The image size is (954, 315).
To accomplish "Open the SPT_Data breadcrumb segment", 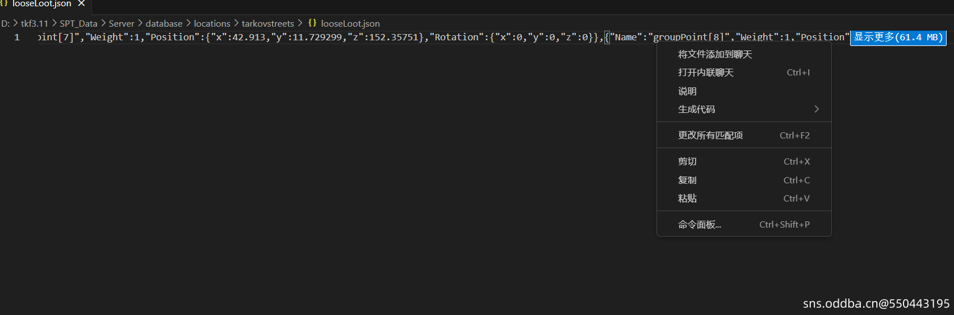I will point(78,23).
